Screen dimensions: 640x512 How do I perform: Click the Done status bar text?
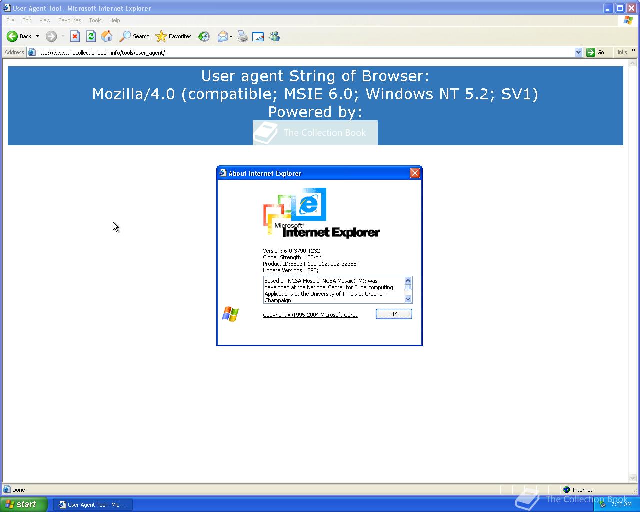coord(19,490)
